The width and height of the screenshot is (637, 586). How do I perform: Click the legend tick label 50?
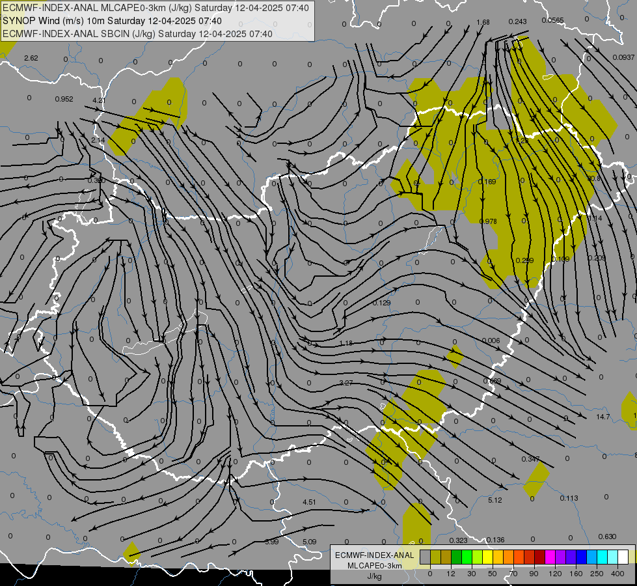coord(493,574)
